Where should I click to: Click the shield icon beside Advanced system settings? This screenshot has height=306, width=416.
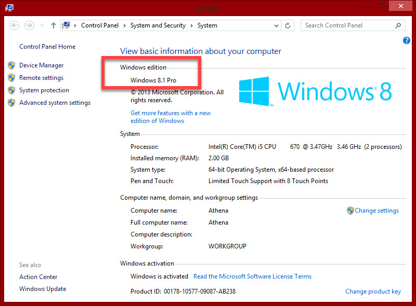(11, 103)
